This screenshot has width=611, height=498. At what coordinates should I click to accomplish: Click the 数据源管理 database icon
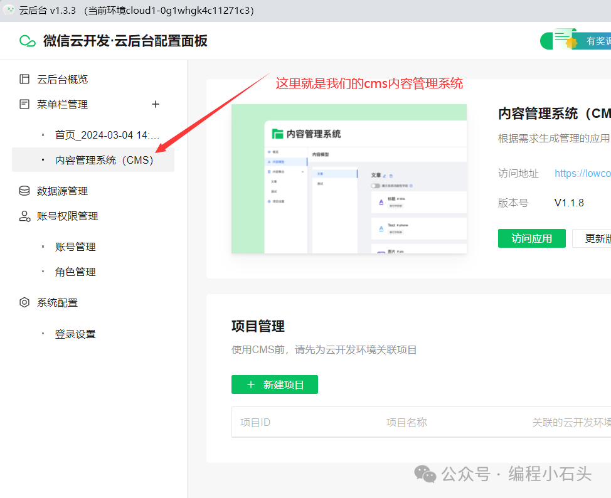pyautogui.click(x=24, y=191)
